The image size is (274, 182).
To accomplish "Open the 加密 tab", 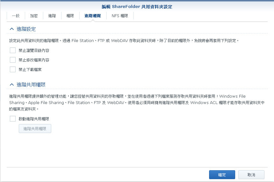I will click(34, 16).
